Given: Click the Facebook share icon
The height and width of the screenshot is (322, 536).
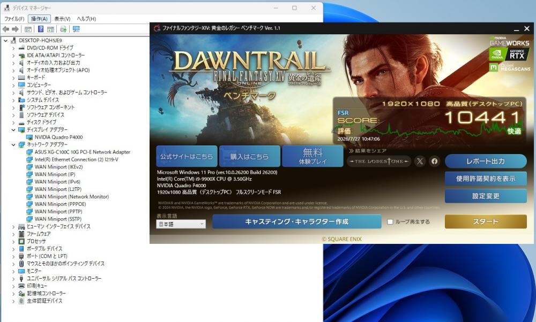Looking at the screenshot, I should (435, 162).
